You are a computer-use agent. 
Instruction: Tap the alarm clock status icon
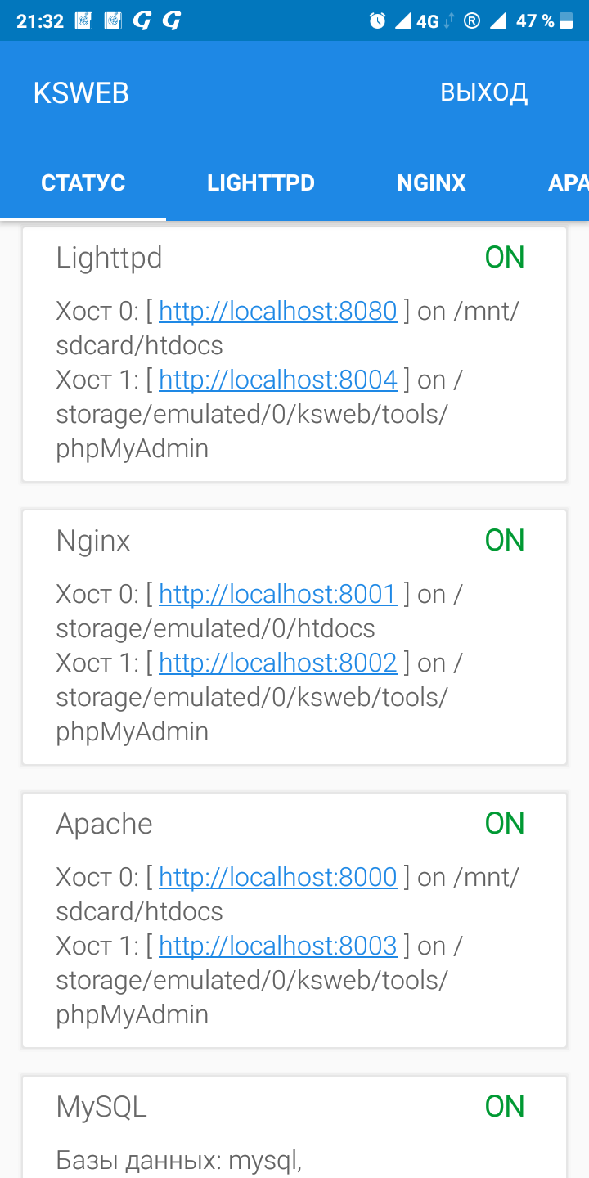(x=377, y=21)
